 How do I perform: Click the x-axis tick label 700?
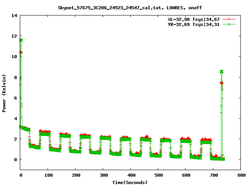point(214,175)
